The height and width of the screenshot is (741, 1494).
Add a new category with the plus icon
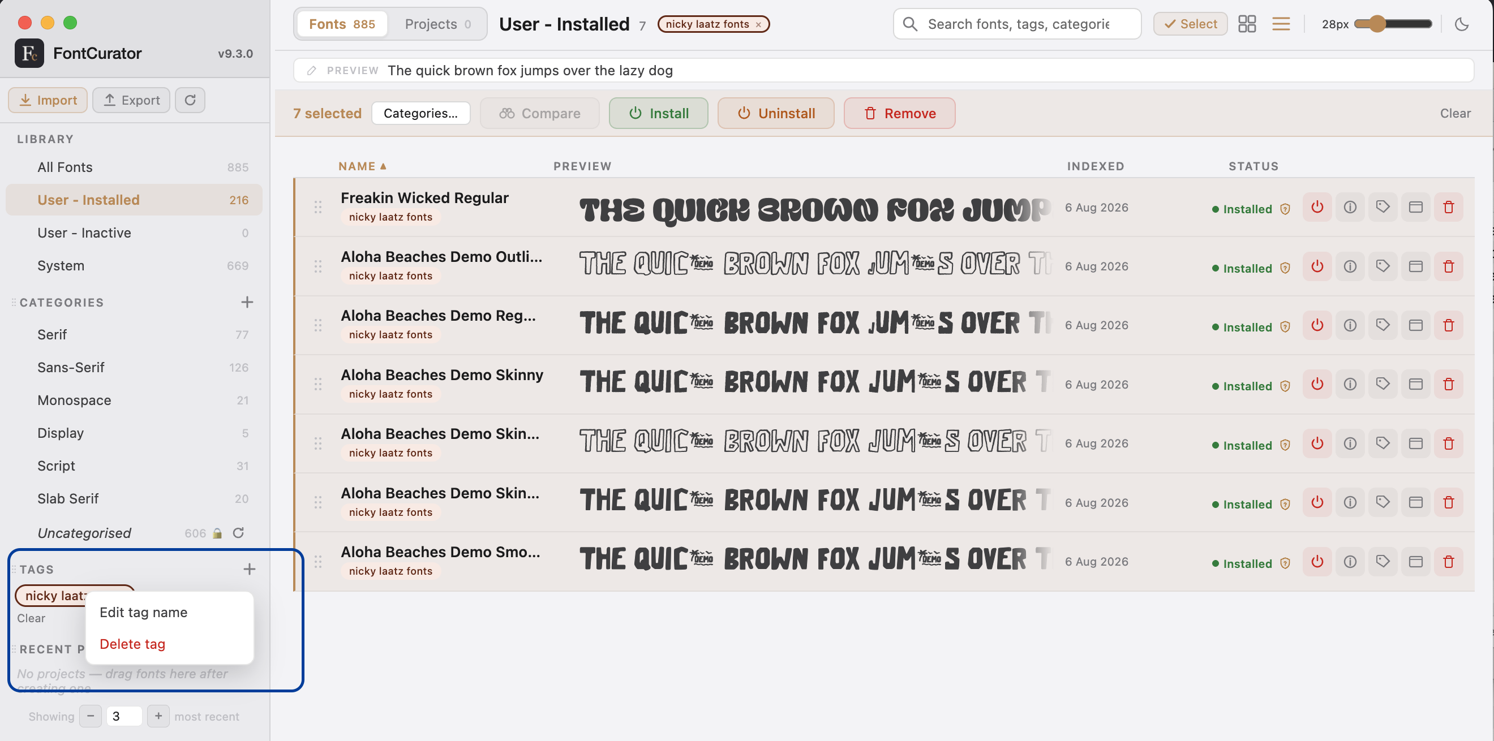(247, 302)
